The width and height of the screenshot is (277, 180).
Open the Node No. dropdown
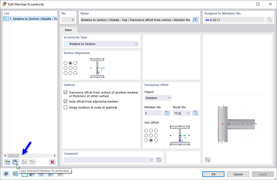(182, 113)
